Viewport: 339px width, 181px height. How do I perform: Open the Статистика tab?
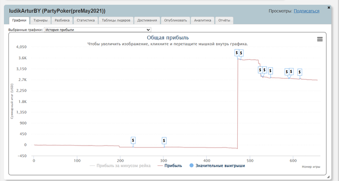tap(86, 20)
